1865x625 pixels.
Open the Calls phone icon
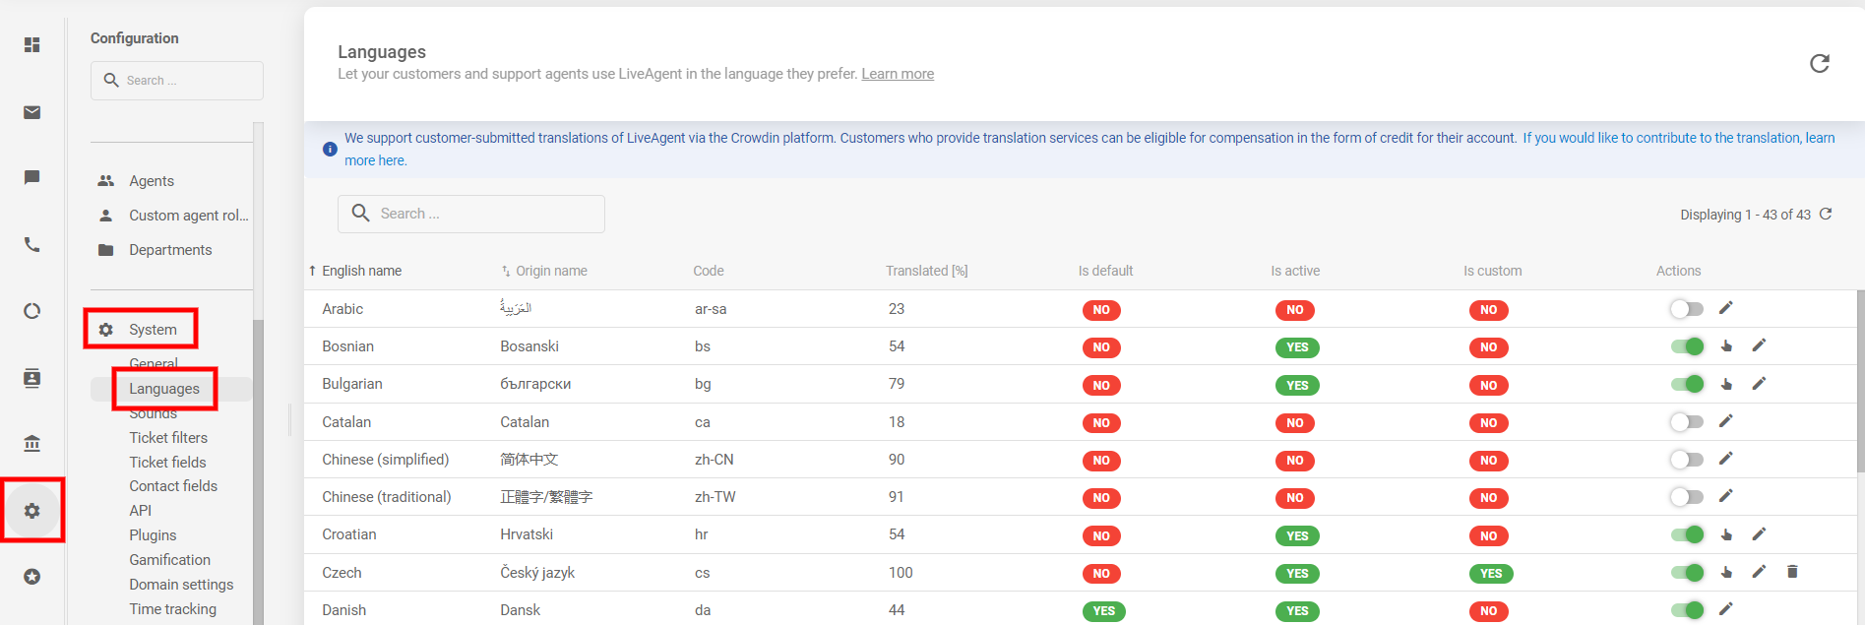(32, 245)
